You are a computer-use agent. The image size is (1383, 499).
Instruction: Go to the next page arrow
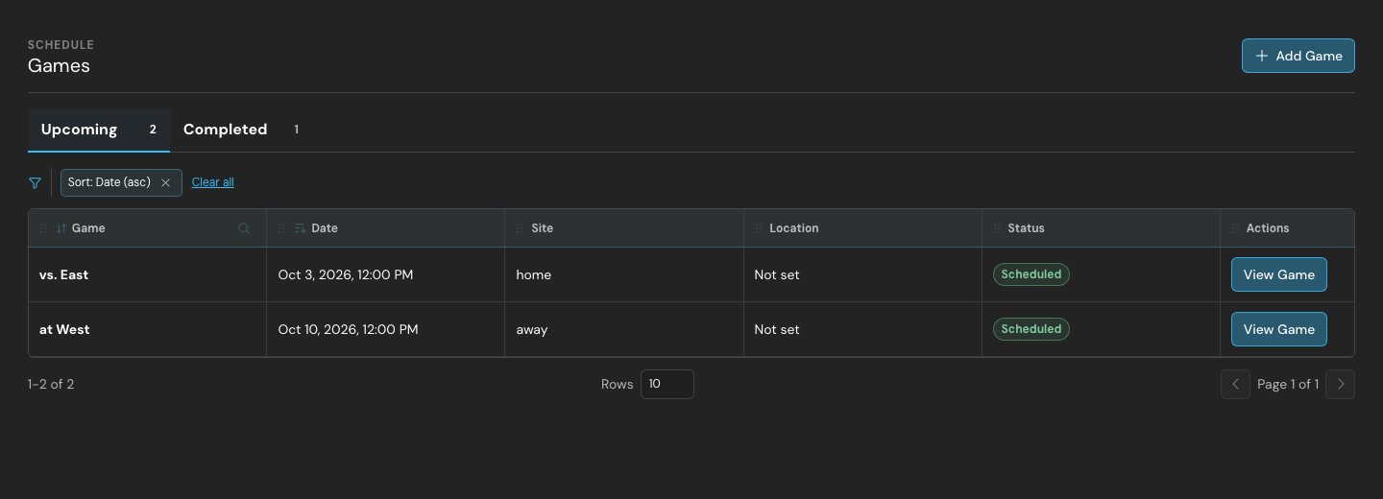(x=1340, y=384)
